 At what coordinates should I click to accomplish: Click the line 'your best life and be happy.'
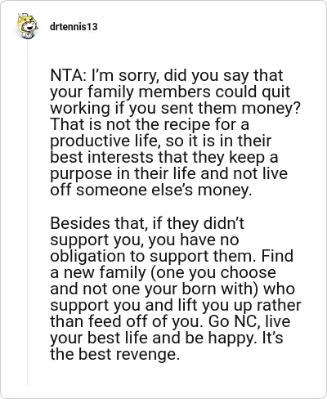(155, 338)
